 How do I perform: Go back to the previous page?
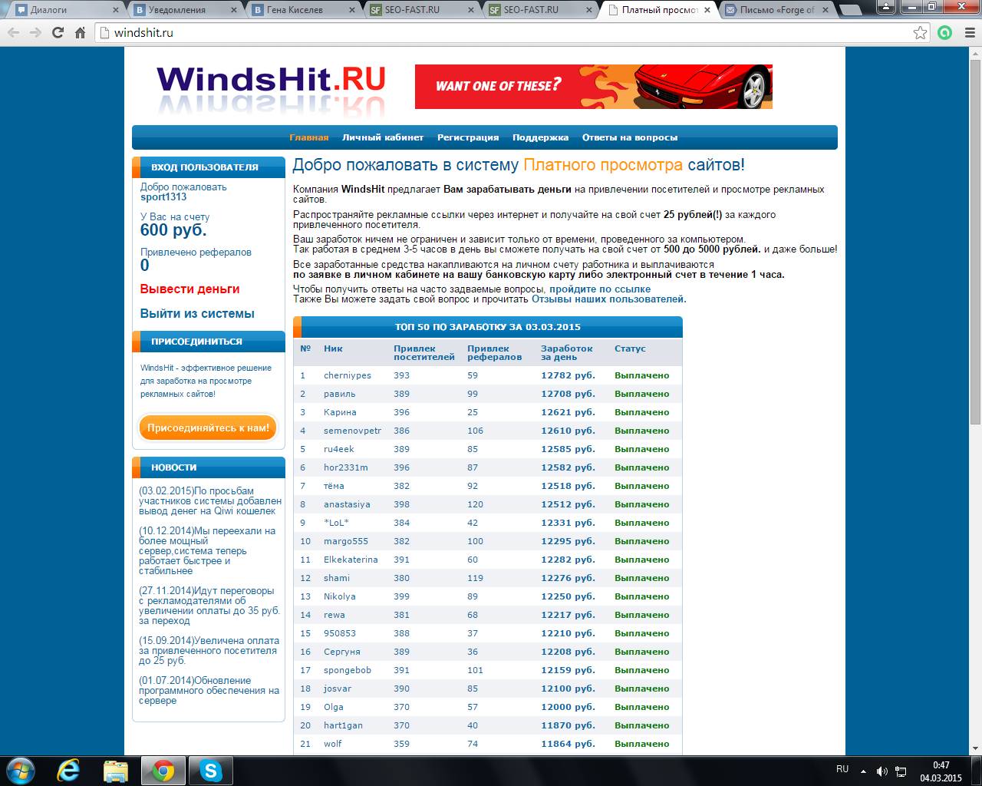pyautogui.click(x=15, y=33)
